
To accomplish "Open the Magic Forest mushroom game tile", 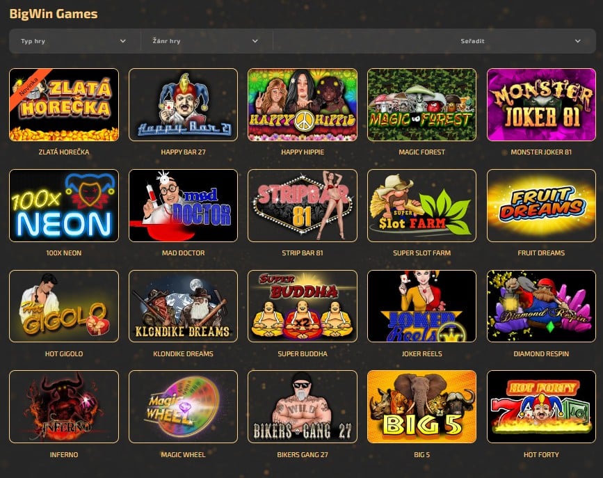I will (x=422, y=104).
